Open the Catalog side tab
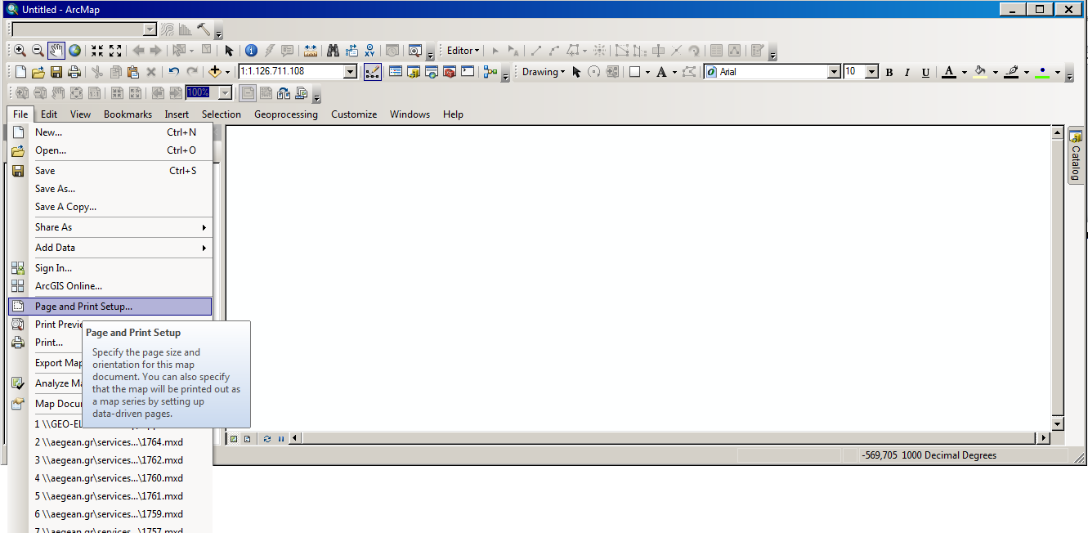The height and width of the screenshot is (533, 1088). click(1076, 156)
